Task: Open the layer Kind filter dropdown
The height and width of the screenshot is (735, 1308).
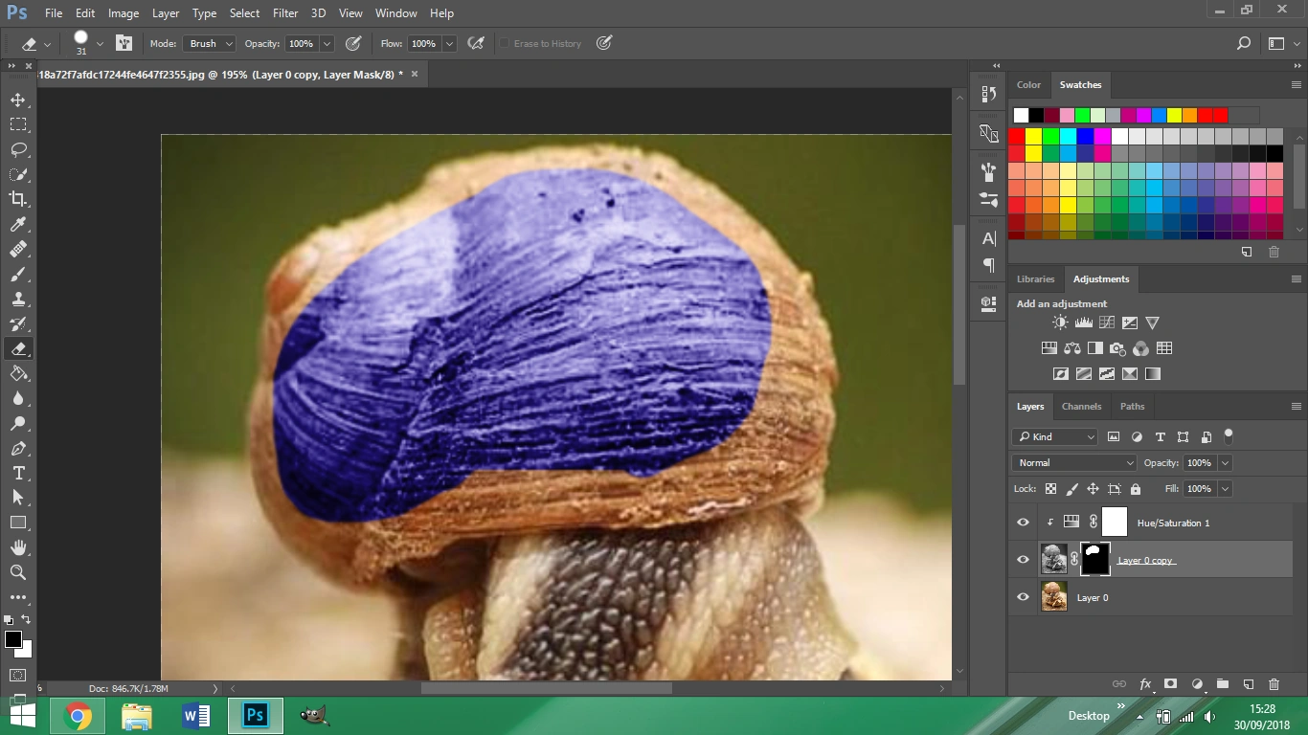Action: 1054,437
